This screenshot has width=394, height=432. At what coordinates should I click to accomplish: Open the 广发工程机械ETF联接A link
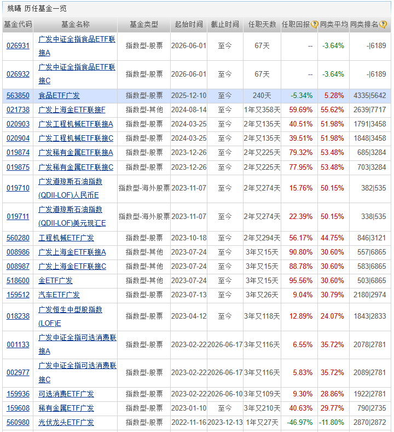(76, 124)
